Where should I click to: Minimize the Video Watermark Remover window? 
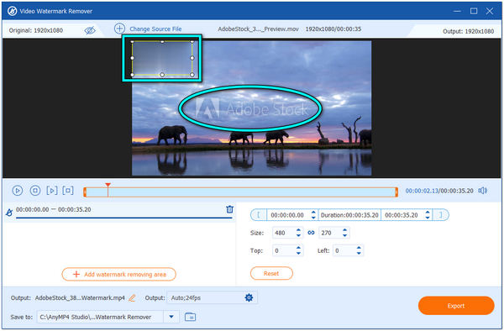[x=457, y=11]
